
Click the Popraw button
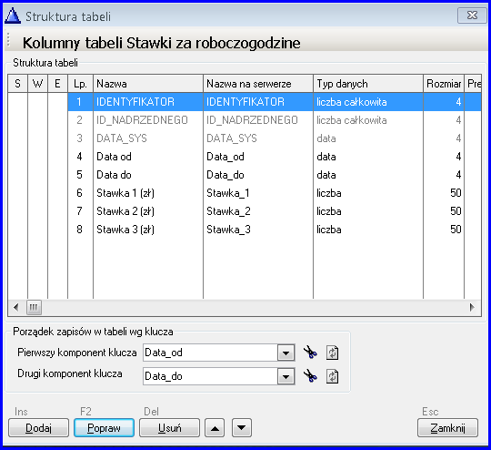[104, 428]
